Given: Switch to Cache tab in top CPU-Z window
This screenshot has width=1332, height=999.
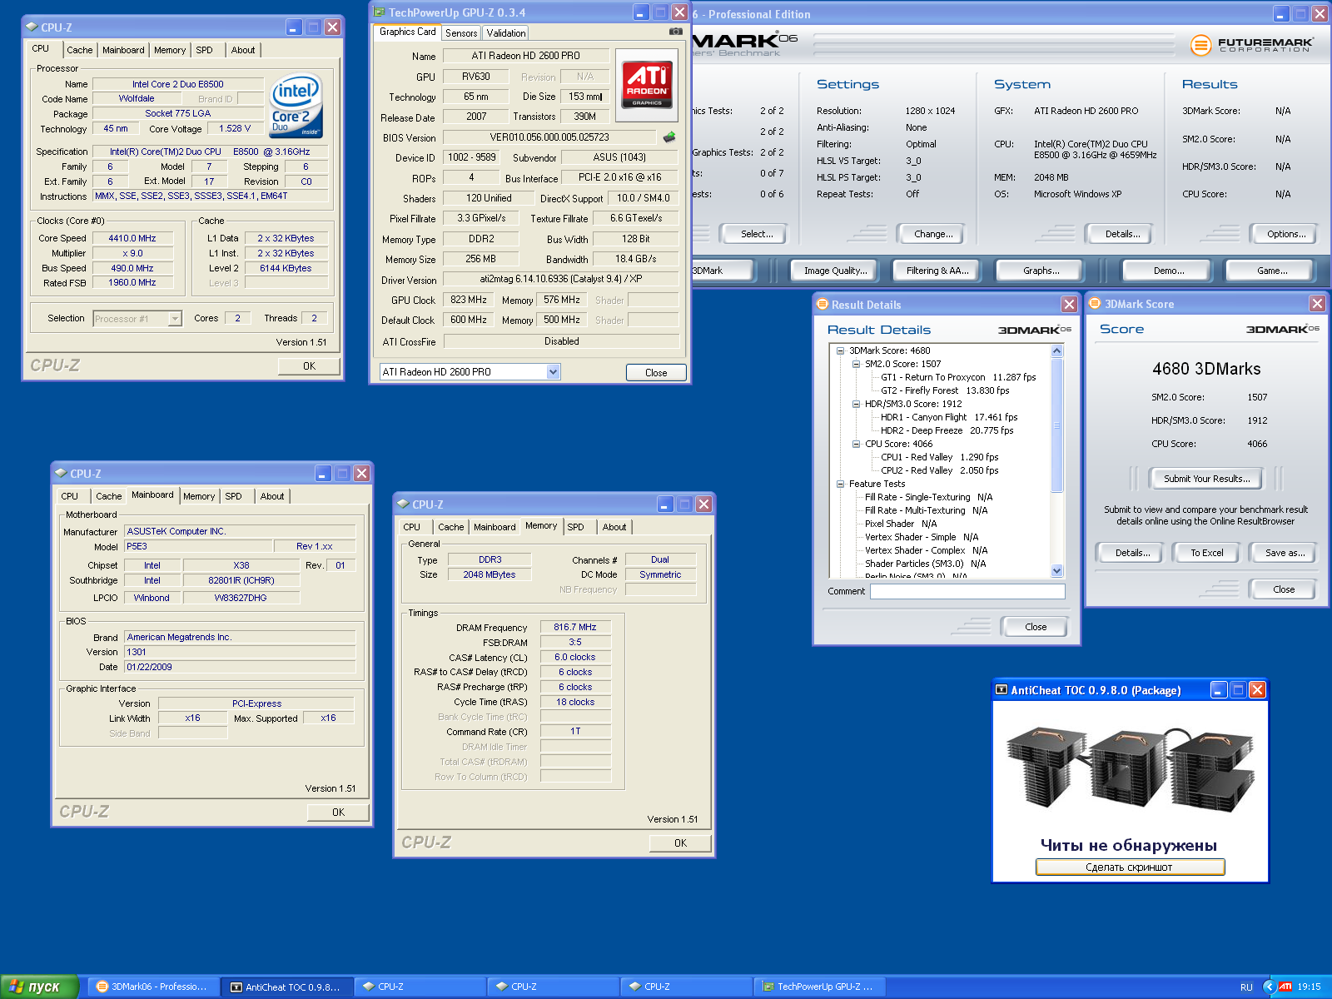Looking at the screenshot, I should (x=80, y=50).
